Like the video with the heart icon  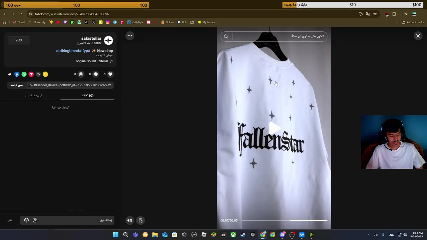click(110, 74)
